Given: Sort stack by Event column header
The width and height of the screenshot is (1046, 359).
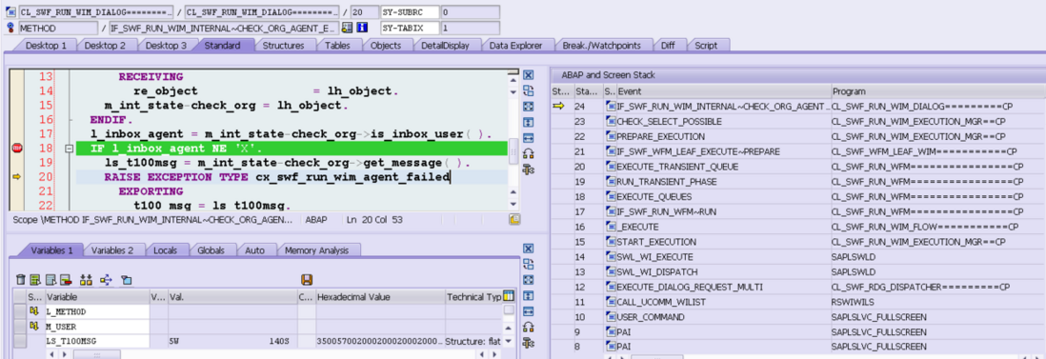Looking at the screenshot, I should point(723,90).
